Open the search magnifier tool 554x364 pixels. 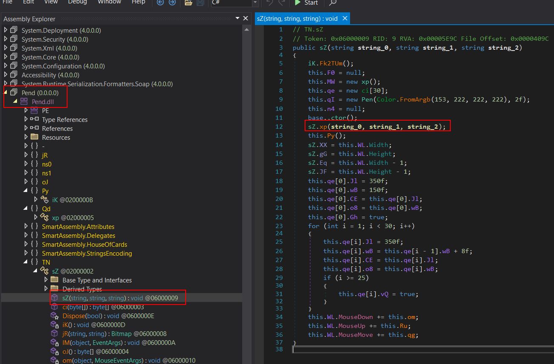[333, 3]
